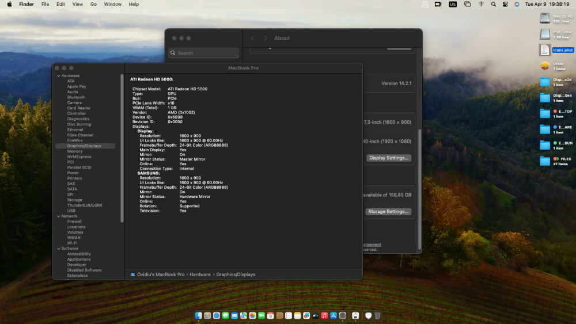Click sidebar scrollbar in System Information
Screen dimensions: 576x324
tap(122, 148)
